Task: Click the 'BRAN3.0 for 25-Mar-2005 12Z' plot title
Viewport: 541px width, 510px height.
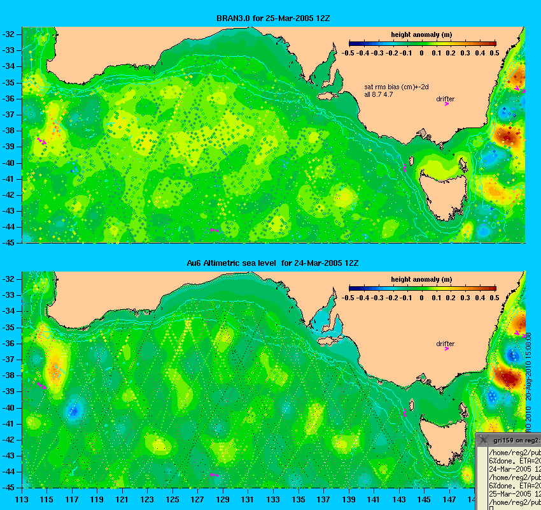Action: (x=273, y=18)
